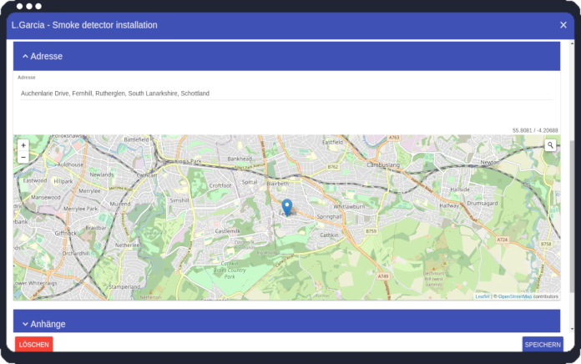Collapse the Adresse section
Image resolution: width=581 pixels, height=364 pixels.
point(286,56)
